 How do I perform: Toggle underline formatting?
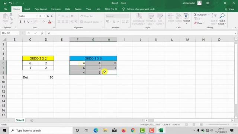(x=28, y=22)
